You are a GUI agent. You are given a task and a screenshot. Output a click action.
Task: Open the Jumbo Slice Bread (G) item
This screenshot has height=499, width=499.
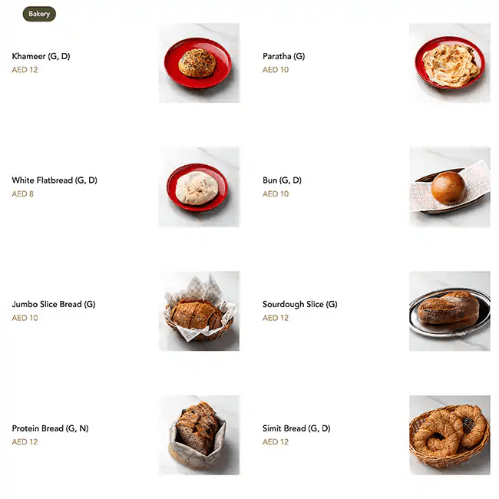pyautogui.click(x=54, y=305)
